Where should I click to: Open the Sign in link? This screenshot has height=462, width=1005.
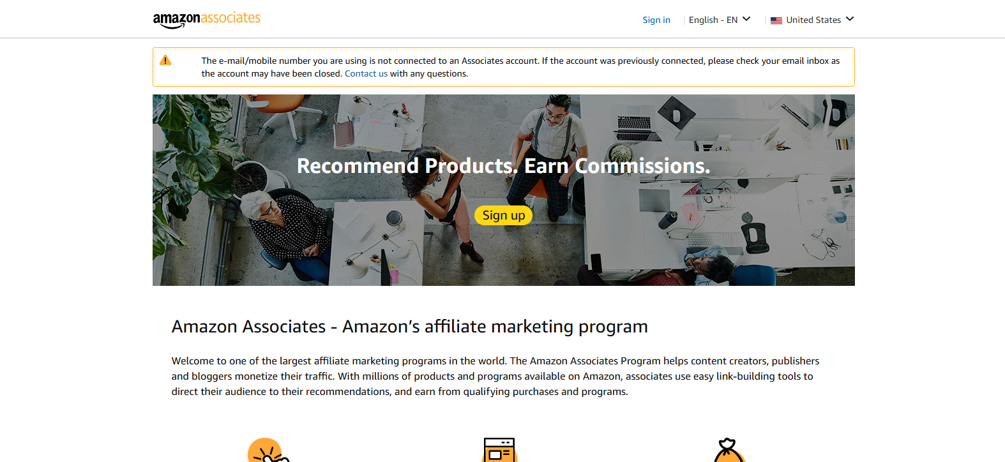[656, 20]
